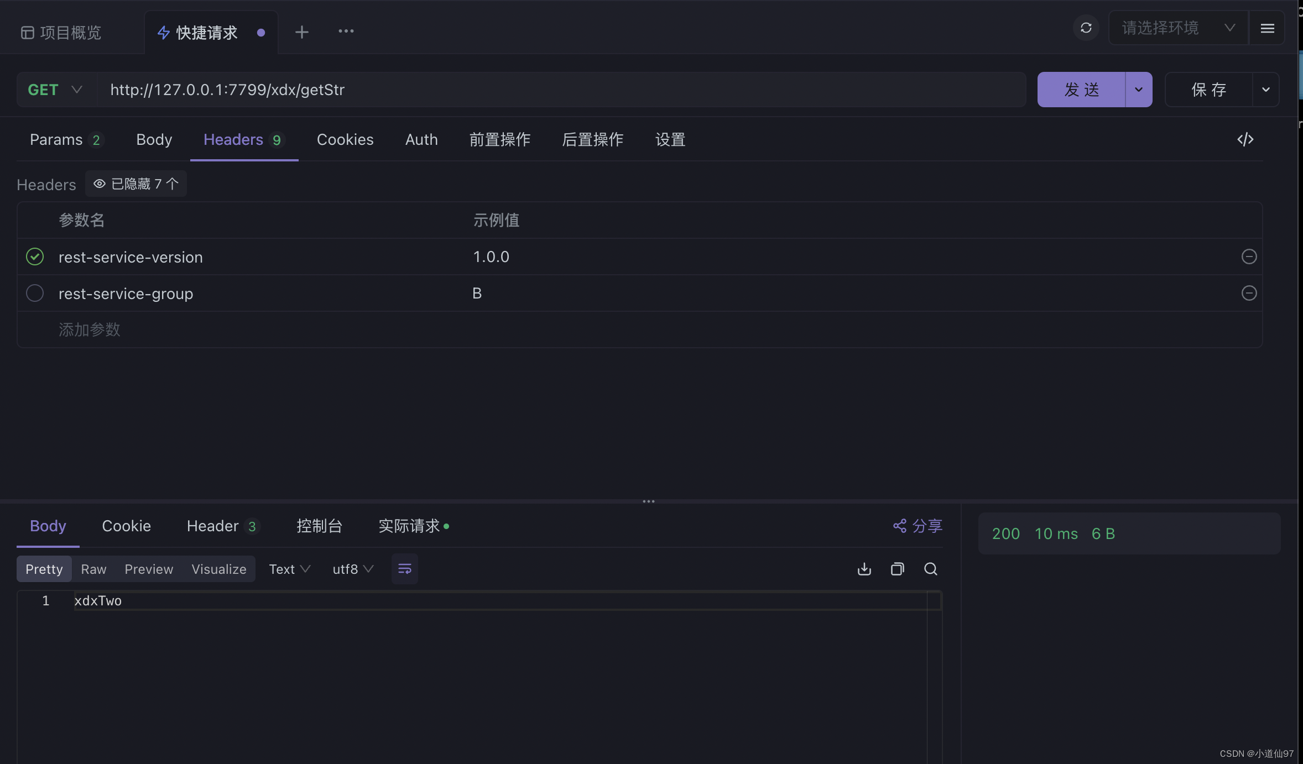
Task: Expand the send button dropdown arrow
Action: [x=1139, y=89]
